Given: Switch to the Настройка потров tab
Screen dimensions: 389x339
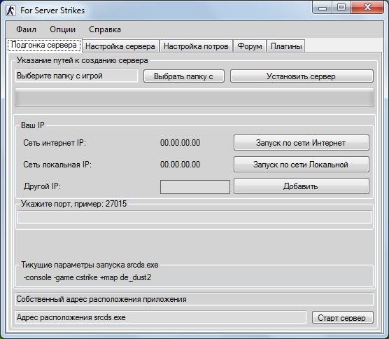Looking at the screenshot, I should point(196,46).
